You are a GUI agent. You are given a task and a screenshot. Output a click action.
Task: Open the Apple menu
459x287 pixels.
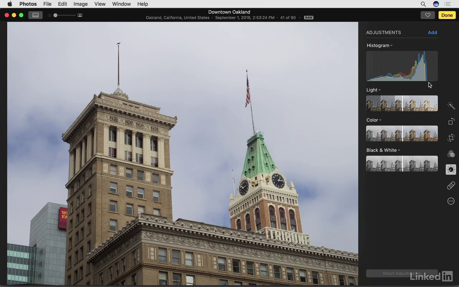[10, 4]
